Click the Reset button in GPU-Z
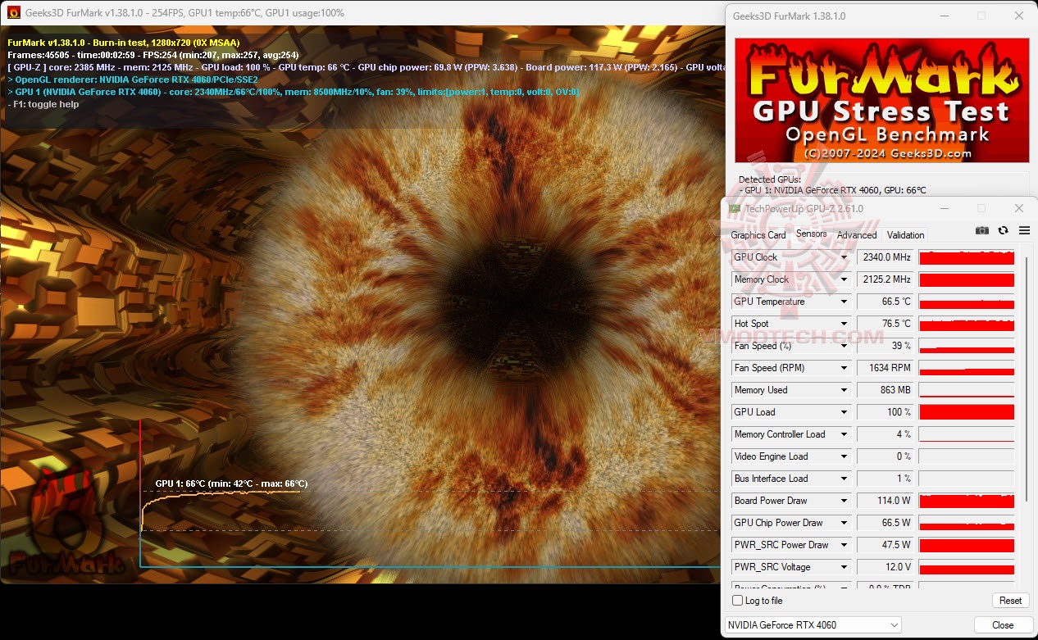Screen dimensions: 1038x640 click(1010, 601)
